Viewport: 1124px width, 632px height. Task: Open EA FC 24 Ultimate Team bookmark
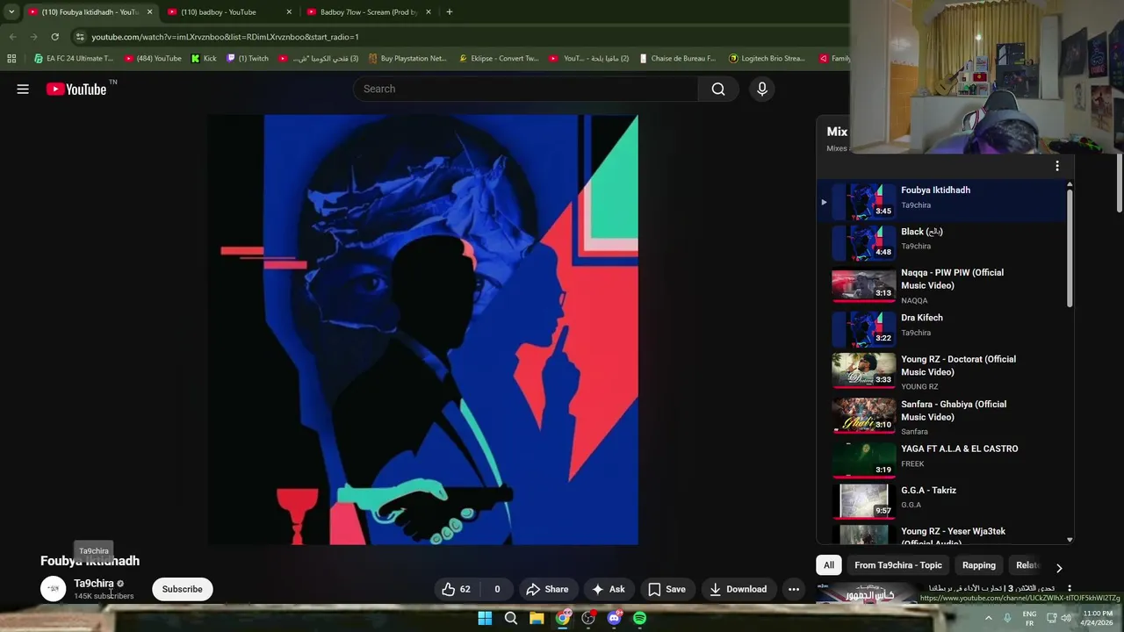point(73,59)
